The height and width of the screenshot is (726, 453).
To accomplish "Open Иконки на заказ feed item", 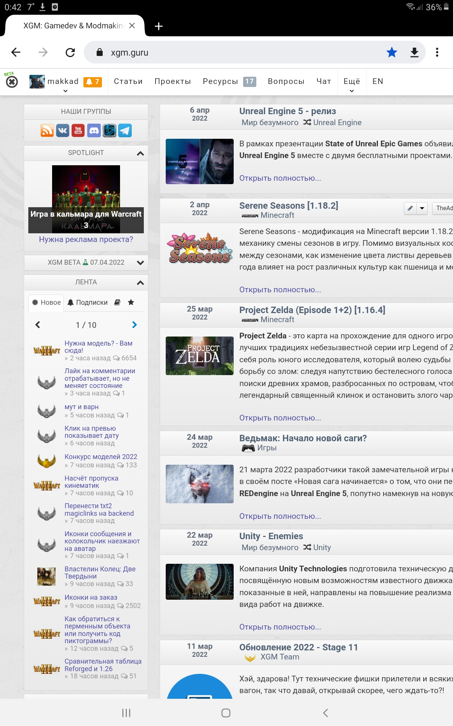I will click(91, 597).
